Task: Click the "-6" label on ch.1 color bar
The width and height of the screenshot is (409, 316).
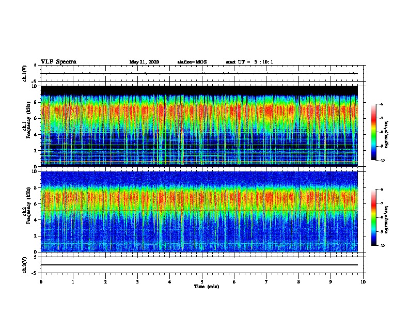Action: (381, 104)
